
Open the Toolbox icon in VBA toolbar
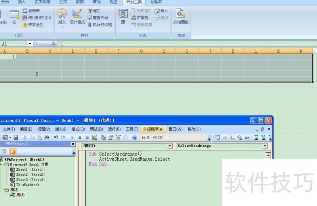point(125,138)
